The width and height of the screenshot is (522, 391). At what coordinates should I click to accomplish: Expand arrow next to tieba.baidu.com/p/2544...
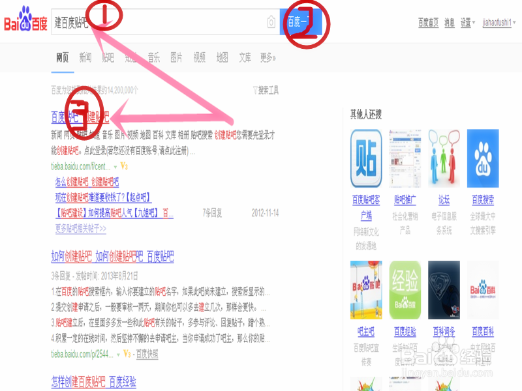point(118,355)
